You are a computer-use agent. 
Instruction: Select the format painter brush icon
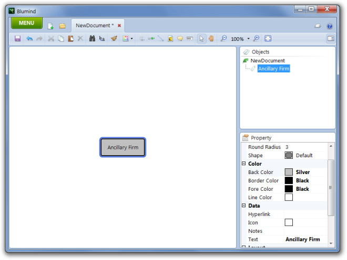tap(114, 39)
